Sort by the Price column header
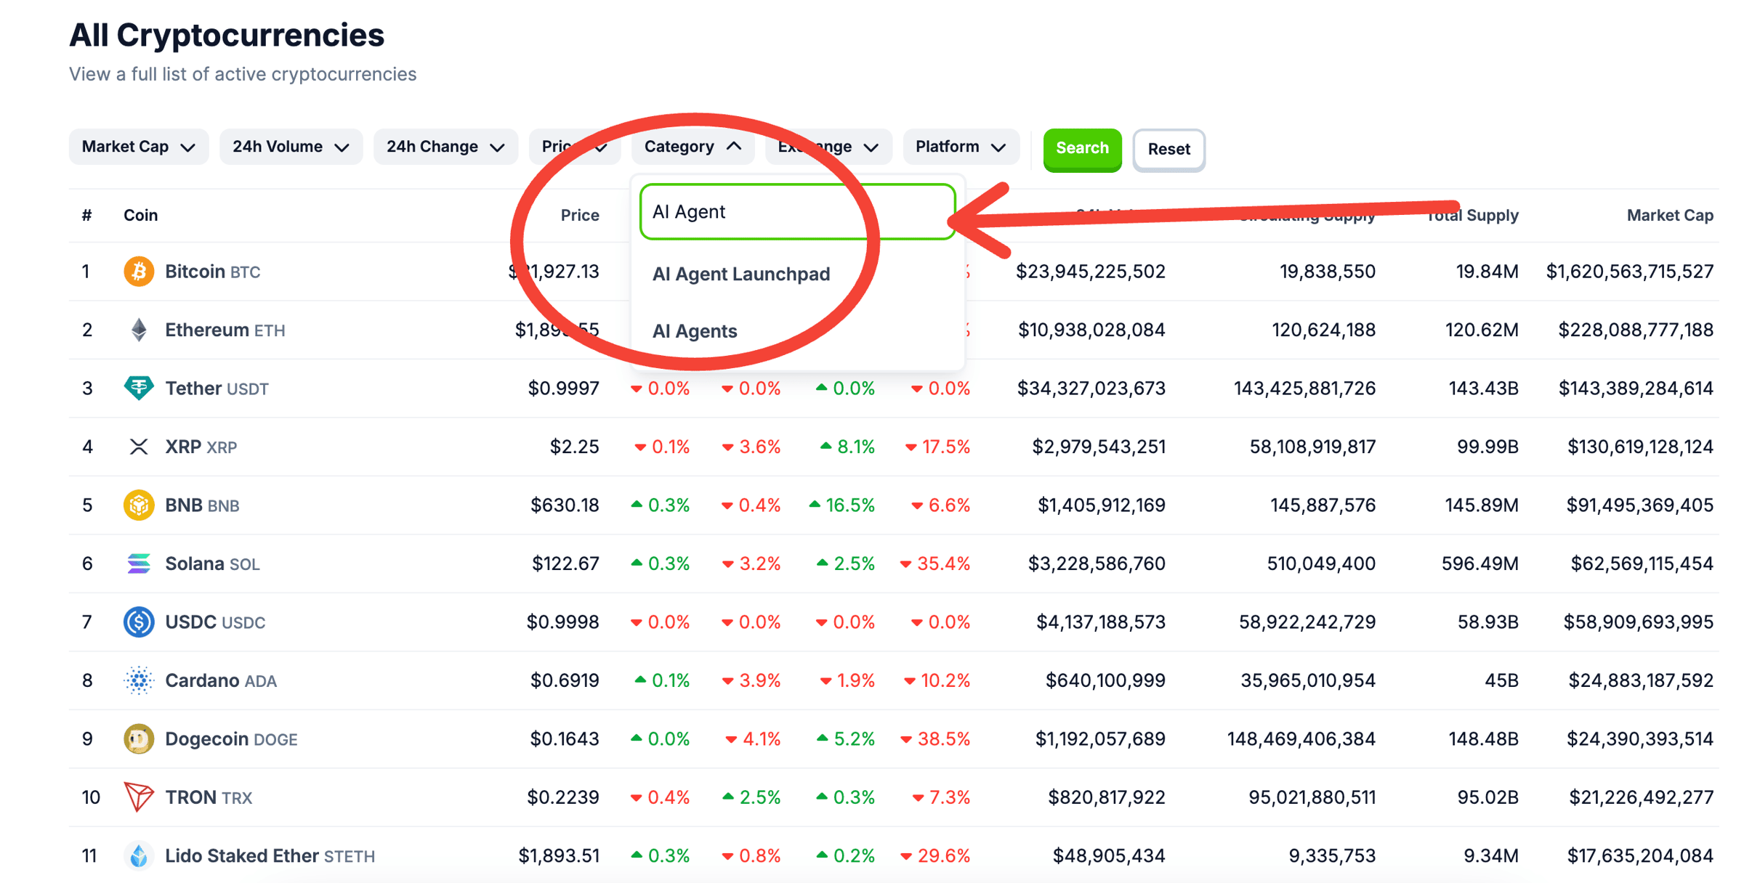This screenshot has height=883, width=1744. [580, 216]
